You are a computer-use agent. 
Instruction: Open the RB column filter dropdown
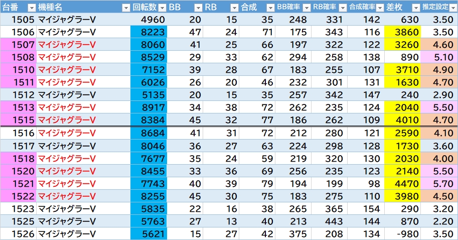235,8
